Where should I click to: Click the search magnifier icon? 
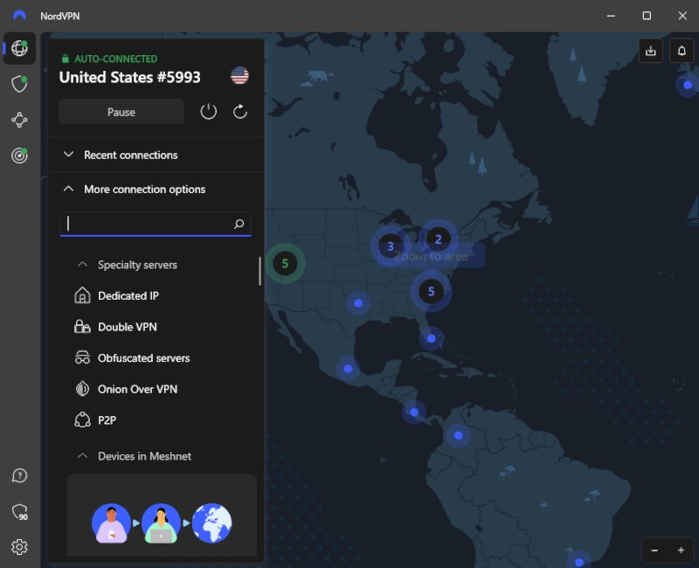tap(239, 224)
